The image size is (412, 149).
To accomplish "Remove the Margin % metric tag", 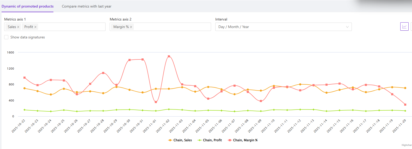I will pos(131,27).
